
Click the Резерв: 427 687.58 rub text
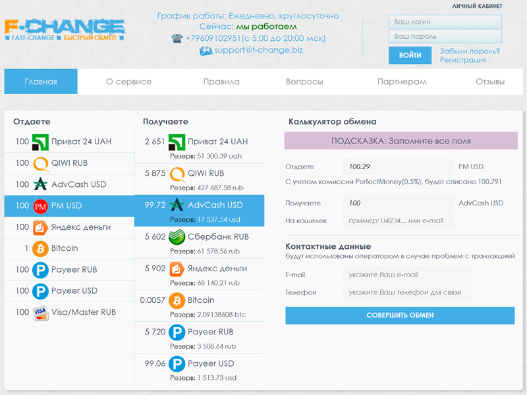click(206, 188)
